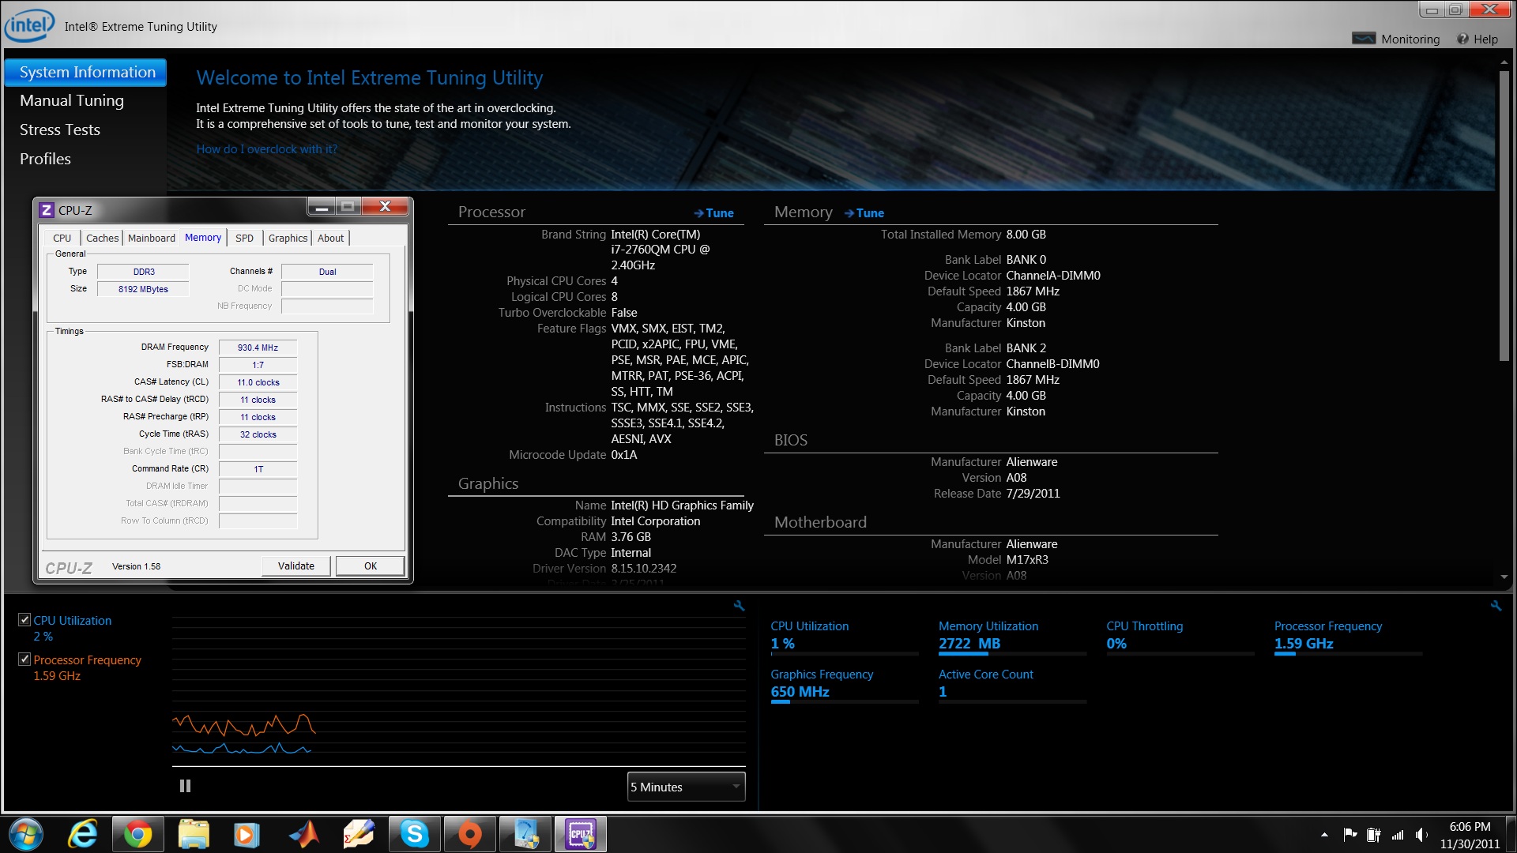The height and width of the screenshot is (853, 1517).
Task: Switch to Graphics tab in CPU-Z
Action: tap(288, 238)
